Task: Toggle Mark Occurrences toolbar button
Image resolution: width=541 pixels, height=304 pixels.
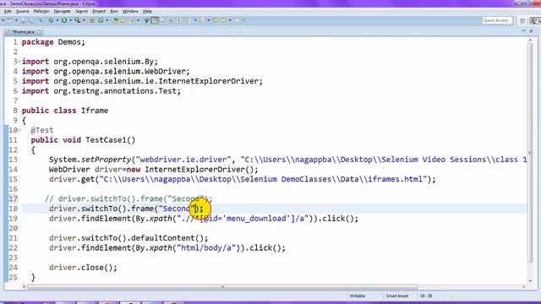Action: point(146,20)
